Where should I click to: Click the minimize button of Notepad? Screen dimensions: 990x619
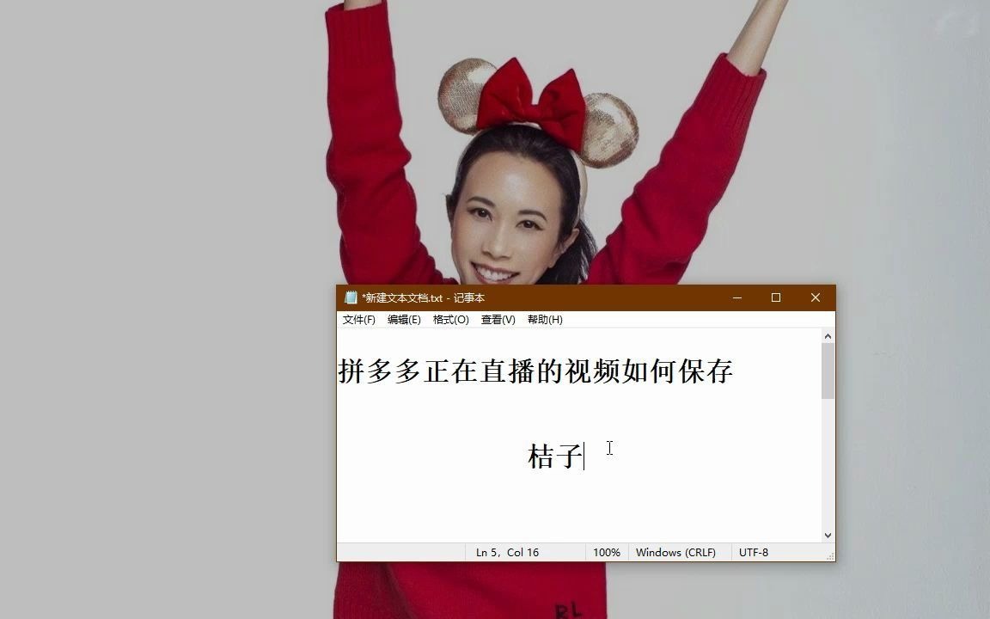point(736,297)
